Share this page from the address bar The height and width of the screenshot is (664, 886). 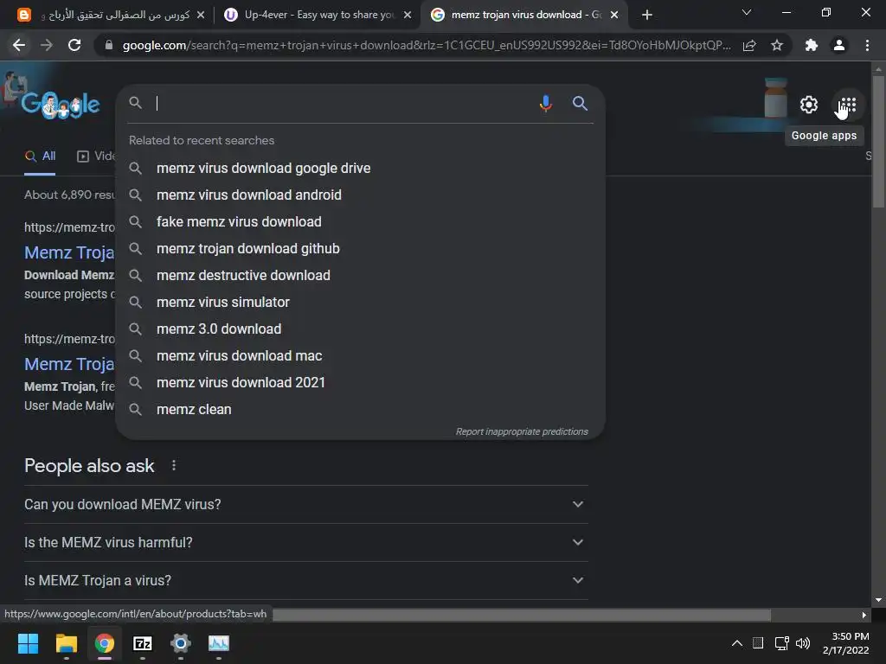pyautogui.click(x=749, y=45)
